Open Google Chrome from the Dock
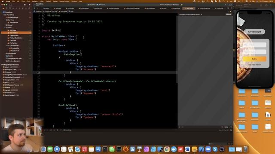Viewport: 275px width, 154px height. point(167,149)
